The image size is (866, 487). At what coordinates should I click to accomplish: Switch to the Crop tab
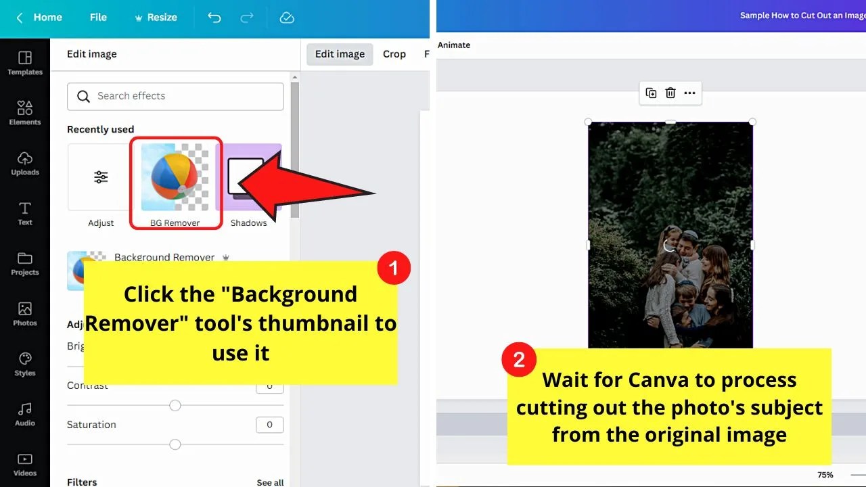click(x=394, y=53)
